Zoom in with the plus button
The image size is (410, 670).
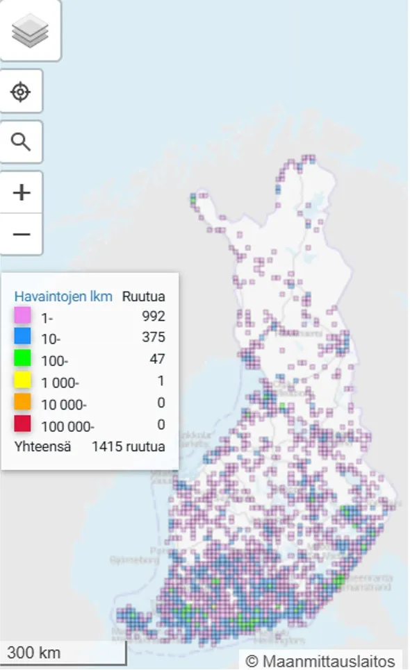[x=21, y=192]
